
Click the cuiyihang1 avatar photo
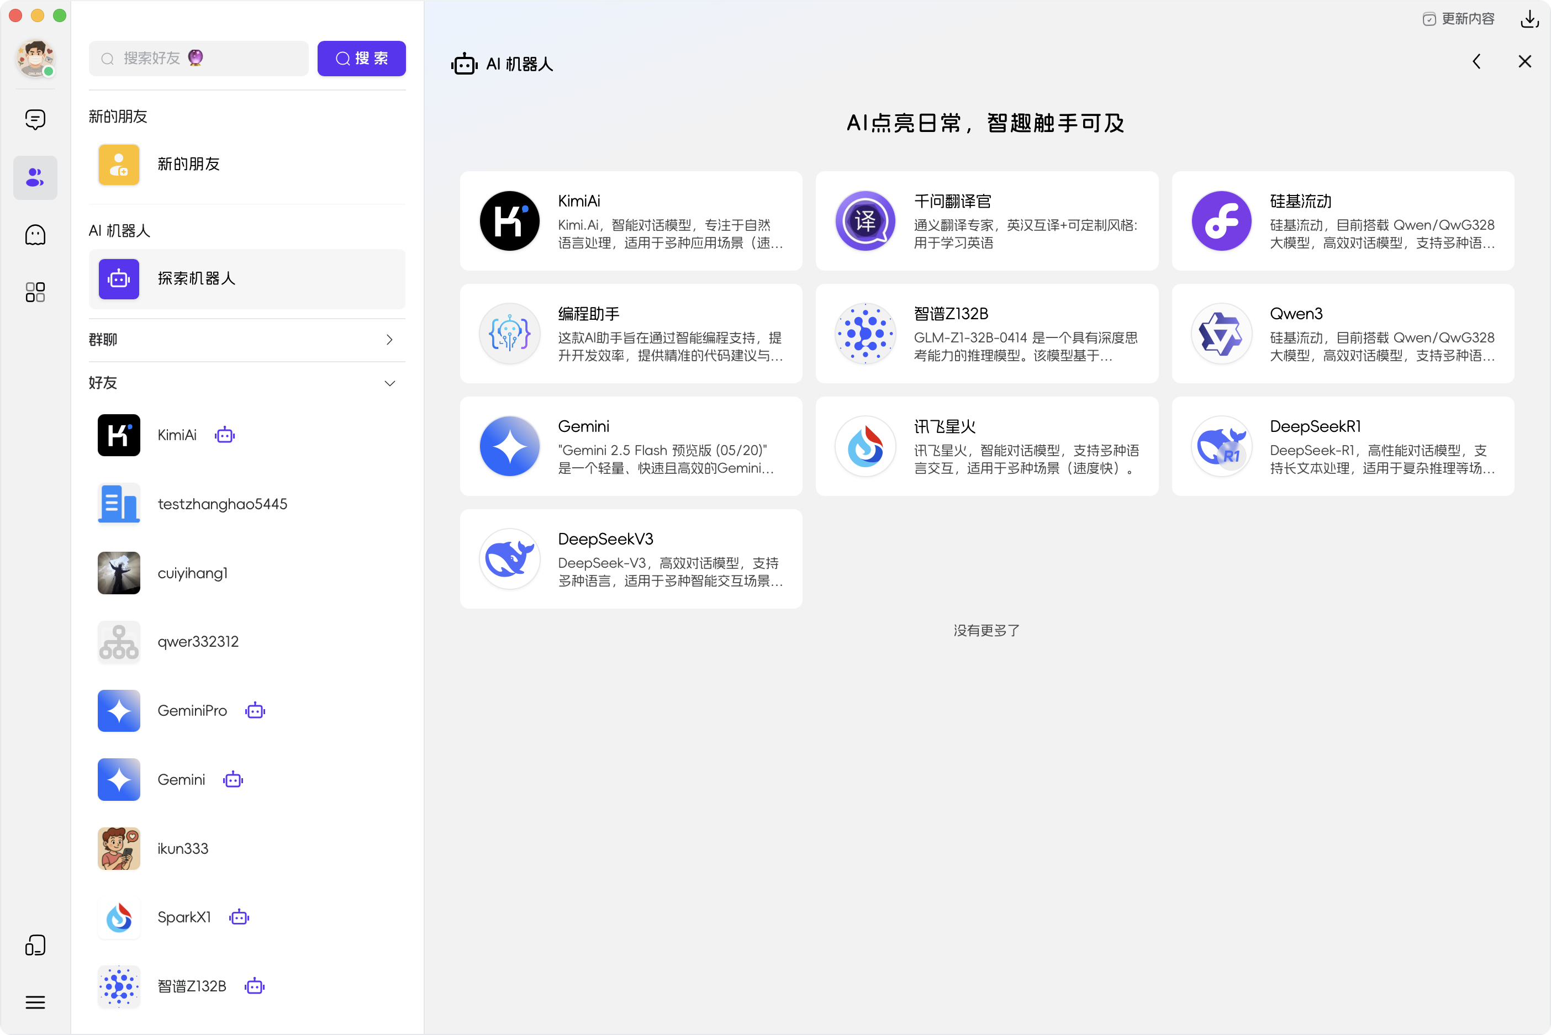click(x=119, y=573)
